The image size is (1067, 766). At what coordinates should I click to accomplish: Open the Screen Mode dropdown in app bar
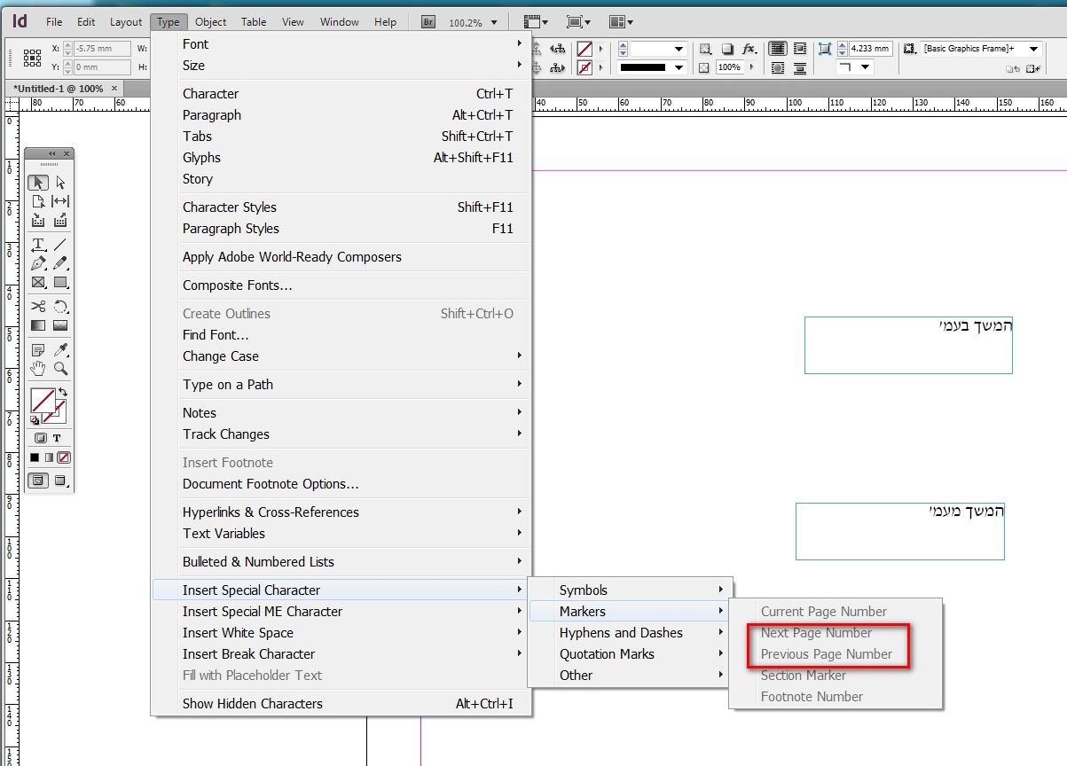pyautogui.click(x=577, y=22)
